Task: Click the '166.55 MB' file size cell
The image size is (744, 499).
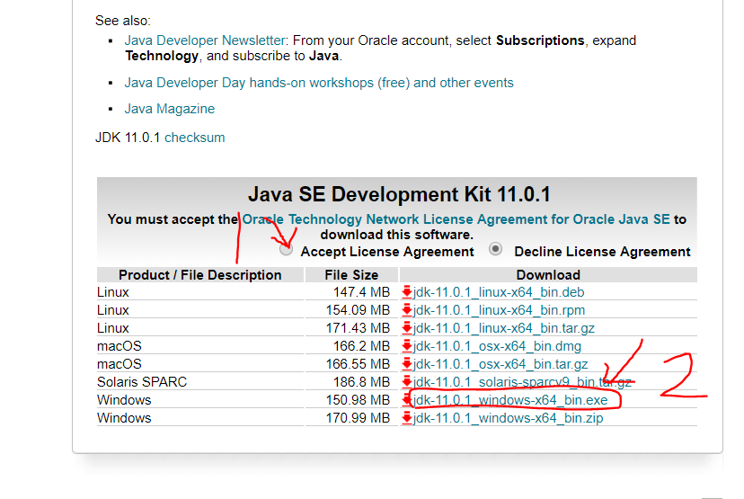Action: point(351,364)
